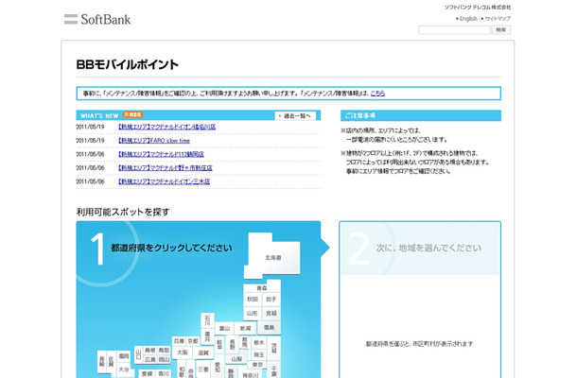577x378 pixels.
Task: Select 大分 prefecture on the map
Action: (x=124, y=369)
